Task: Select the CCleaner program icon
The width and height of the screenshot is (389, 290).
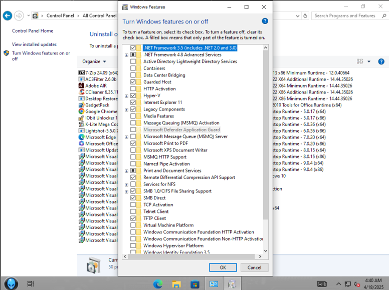Action: 81,92
